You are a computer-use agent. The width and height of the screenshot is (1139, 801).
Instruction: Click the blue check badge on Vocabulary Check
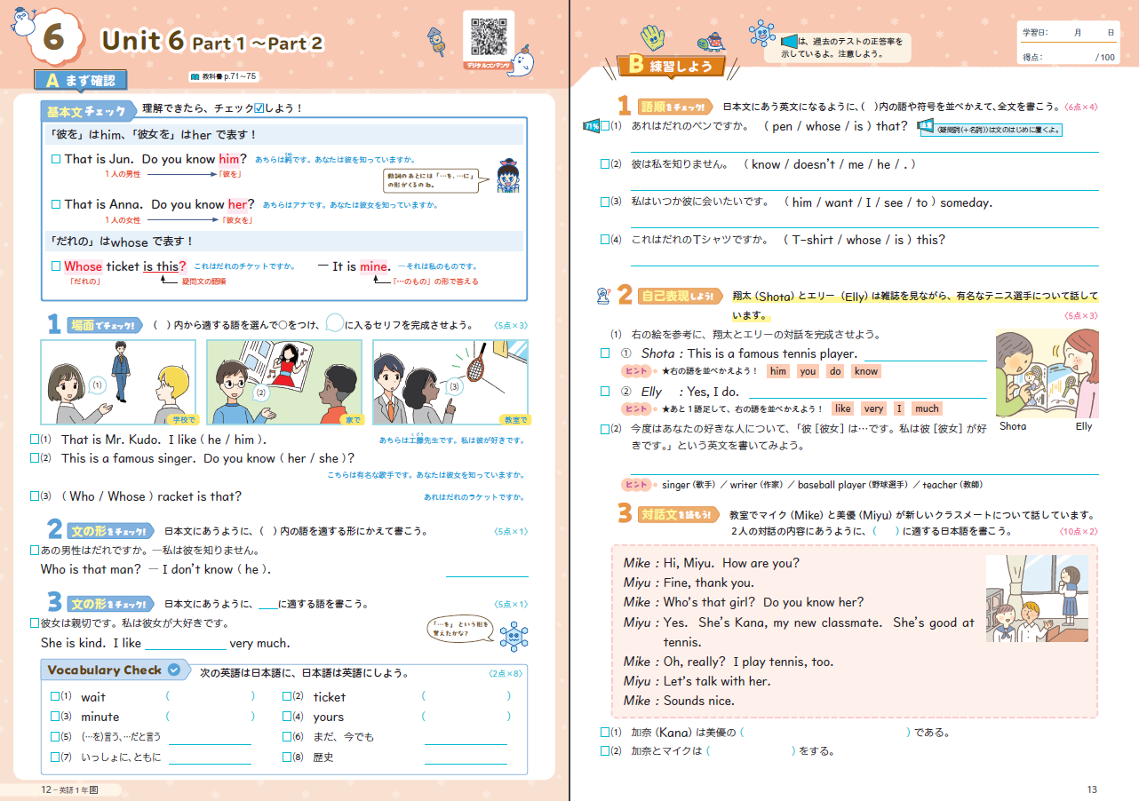tap(175, 670)
